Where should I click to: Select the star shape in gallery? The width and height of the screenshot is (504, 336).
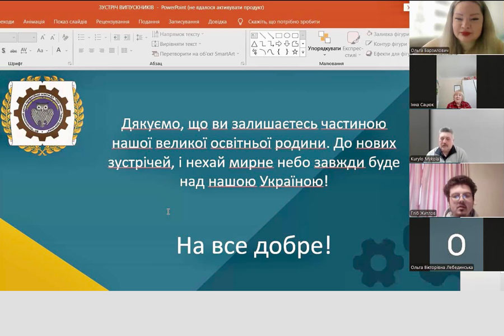pos(295,52)
